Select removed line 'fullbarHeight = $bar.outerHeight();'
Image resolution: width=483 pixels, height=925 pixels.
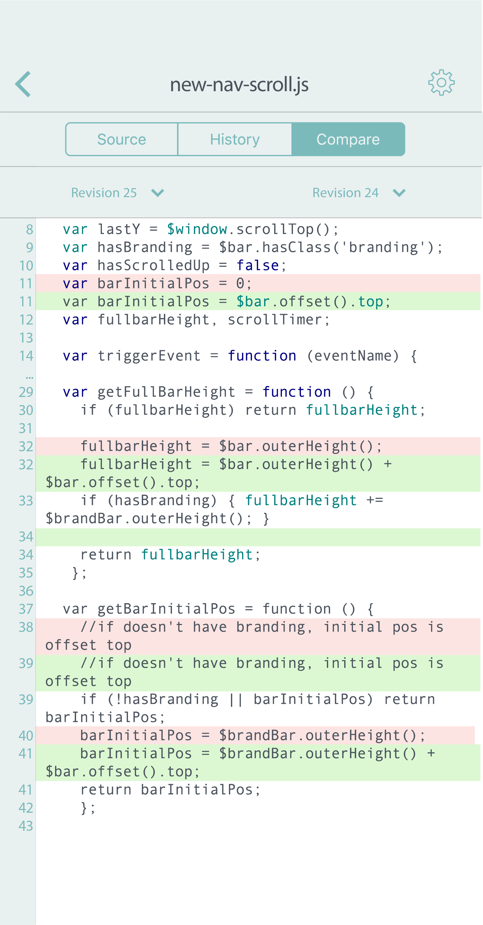point(258,446)
